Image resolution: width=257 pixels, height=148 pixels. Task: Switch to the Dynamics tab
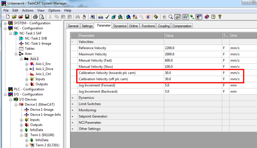[x=120, y=26]
